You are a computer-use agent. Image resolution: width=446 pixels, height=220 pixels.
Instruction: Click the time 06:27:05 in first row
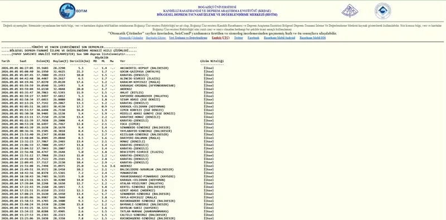(x=26, y=68)
